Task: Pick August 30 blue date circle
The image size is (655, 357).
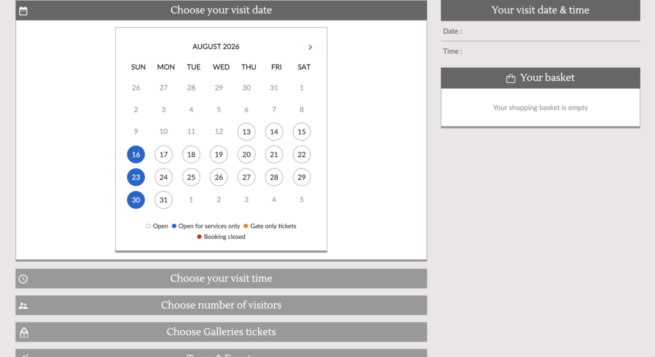Action: (136, 200)
